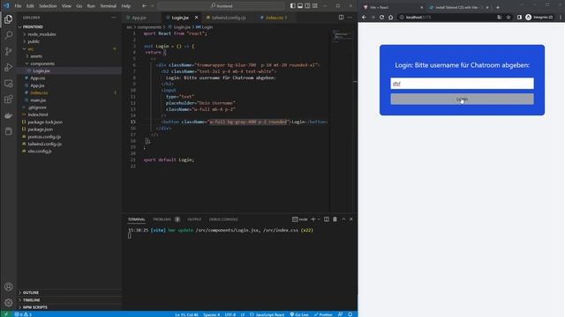Collapse the src folder
This screenshot has width=565, height=317.
[30, 49]
